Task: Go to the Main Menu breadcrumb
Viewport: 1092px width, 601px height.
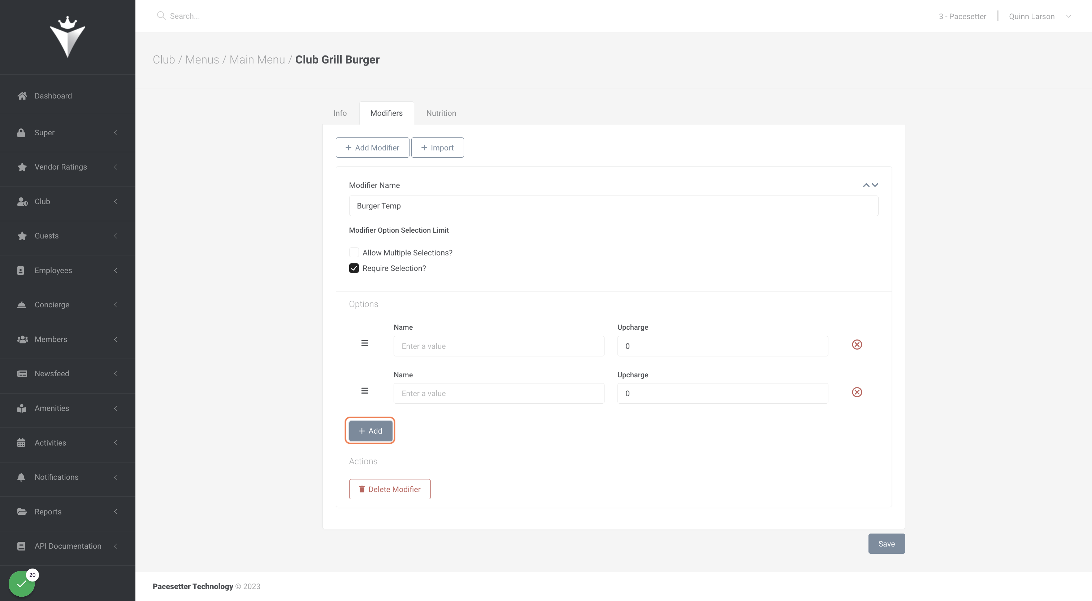Action: (x=257, y=60)
